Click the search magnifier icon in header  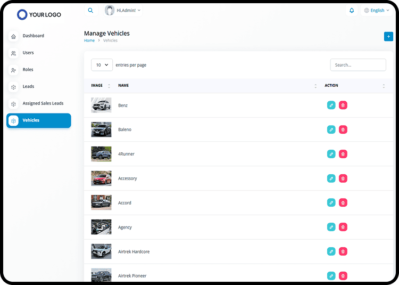point(90,10)
